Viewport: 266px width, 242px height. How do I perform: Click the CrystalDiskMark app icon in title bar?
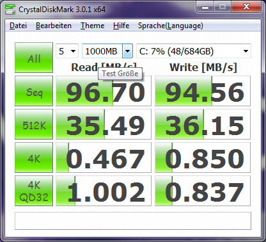(x=10, y=9)
